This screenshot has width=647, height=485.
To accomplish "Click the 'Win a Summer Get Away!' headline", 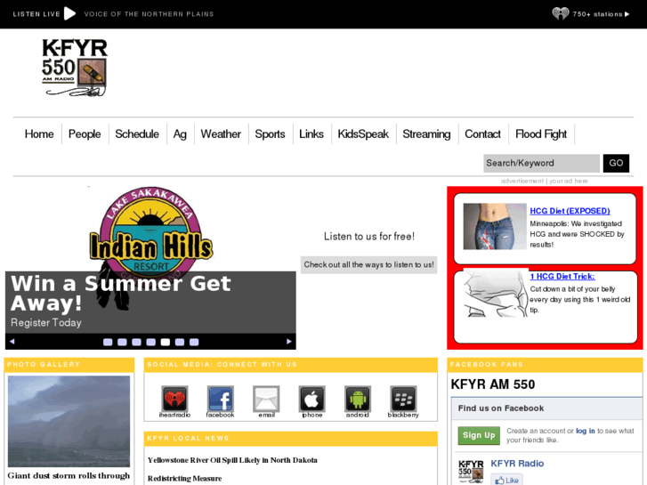I will pyautogui.click(x=120, y=293).
